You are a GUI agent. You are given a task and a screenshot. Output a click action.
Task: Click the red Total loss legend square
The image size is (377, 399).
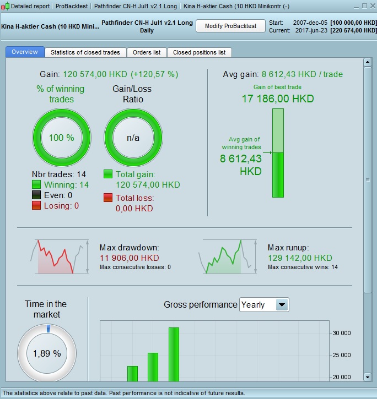[108, 198]
